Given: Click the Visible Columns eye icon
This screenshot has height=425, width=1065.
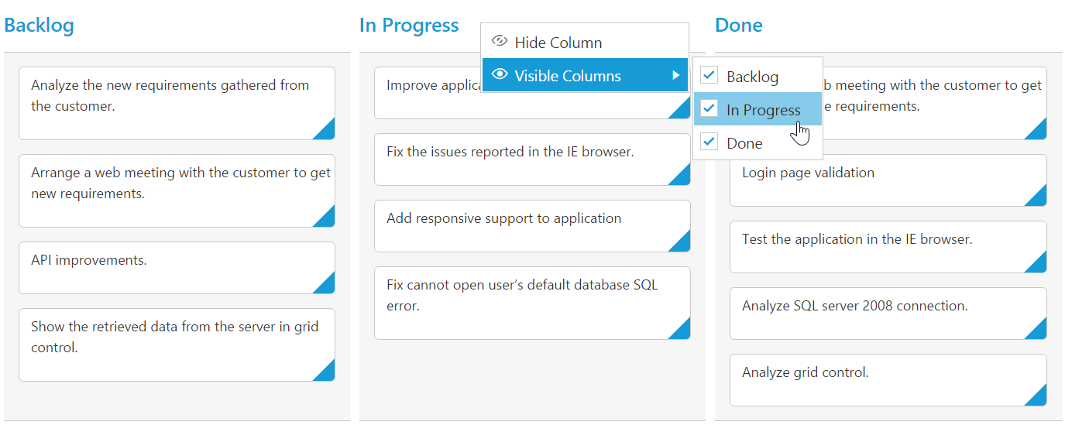Looking at the screenshot, I should click(500, 75).
